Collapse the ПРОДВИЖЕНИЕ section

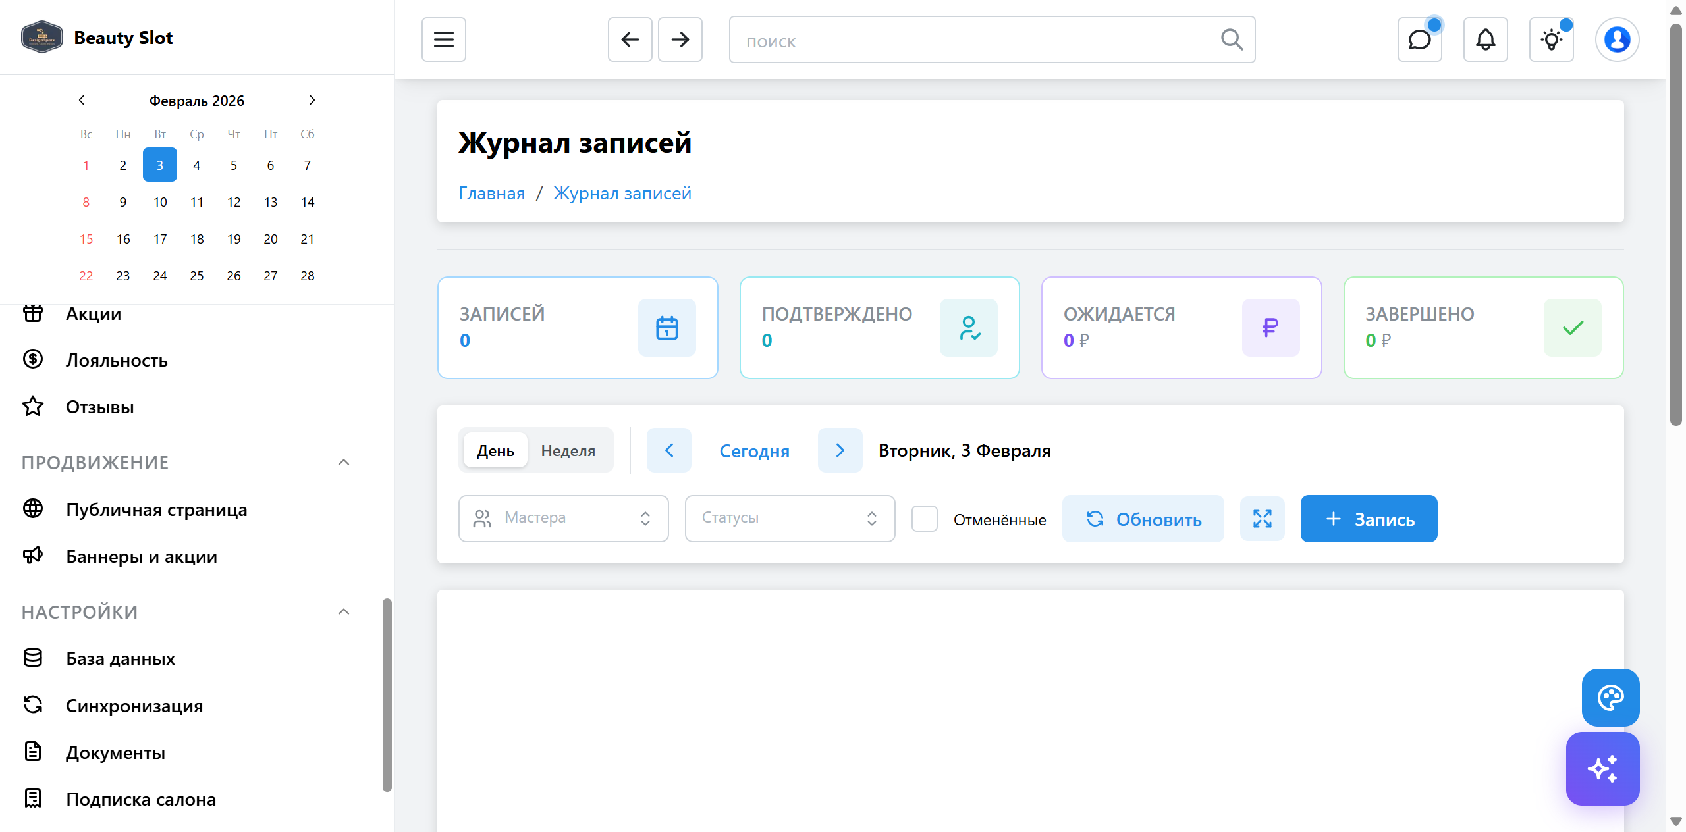coord(343,463)
